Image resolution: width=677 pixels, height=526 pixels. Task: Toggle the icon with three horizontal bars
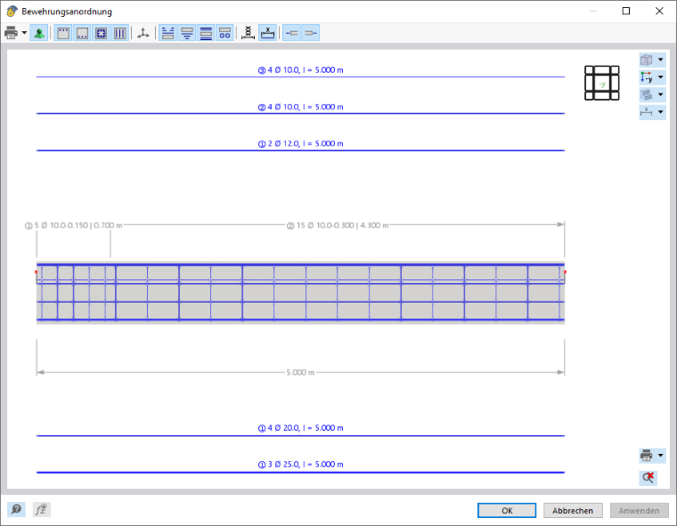[x=206, y=33]
